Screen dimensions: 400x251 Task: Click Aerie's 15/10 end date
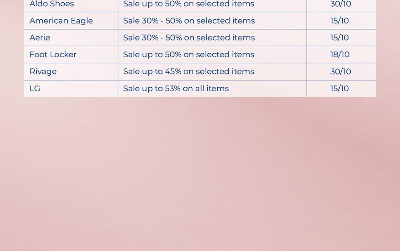coord(339,38)
